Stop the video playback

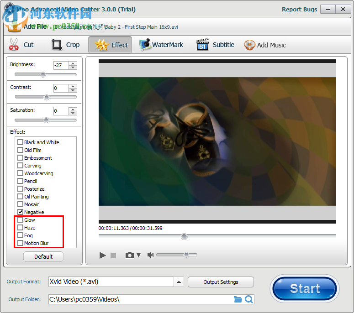coord(113,255)
